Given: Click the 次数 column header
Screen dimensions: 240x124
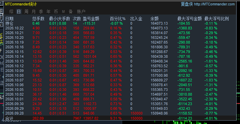Looking at the screenshot, I should (x=77, y=19).
